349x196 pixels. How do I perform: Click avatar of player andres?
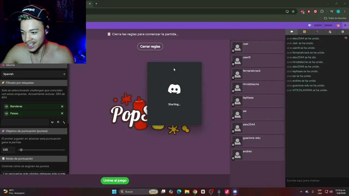(238, 155)
